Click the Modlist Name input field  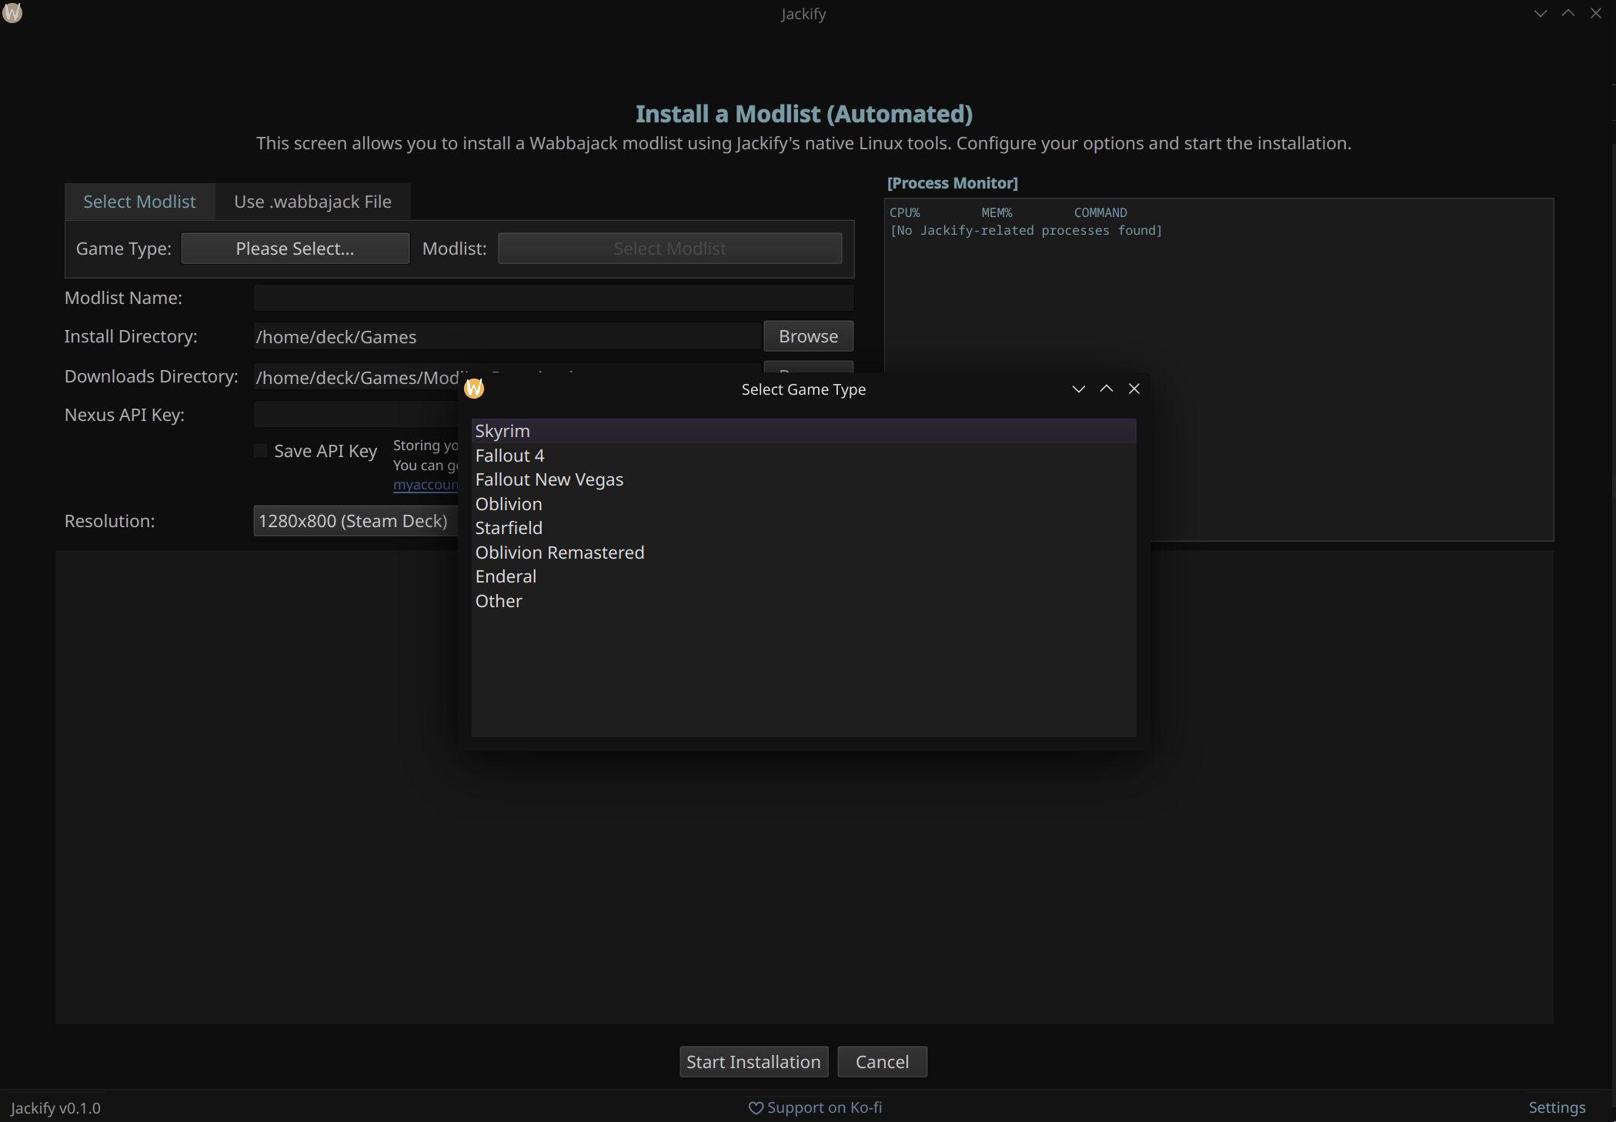pyautogui.click(x=553, y=298)
